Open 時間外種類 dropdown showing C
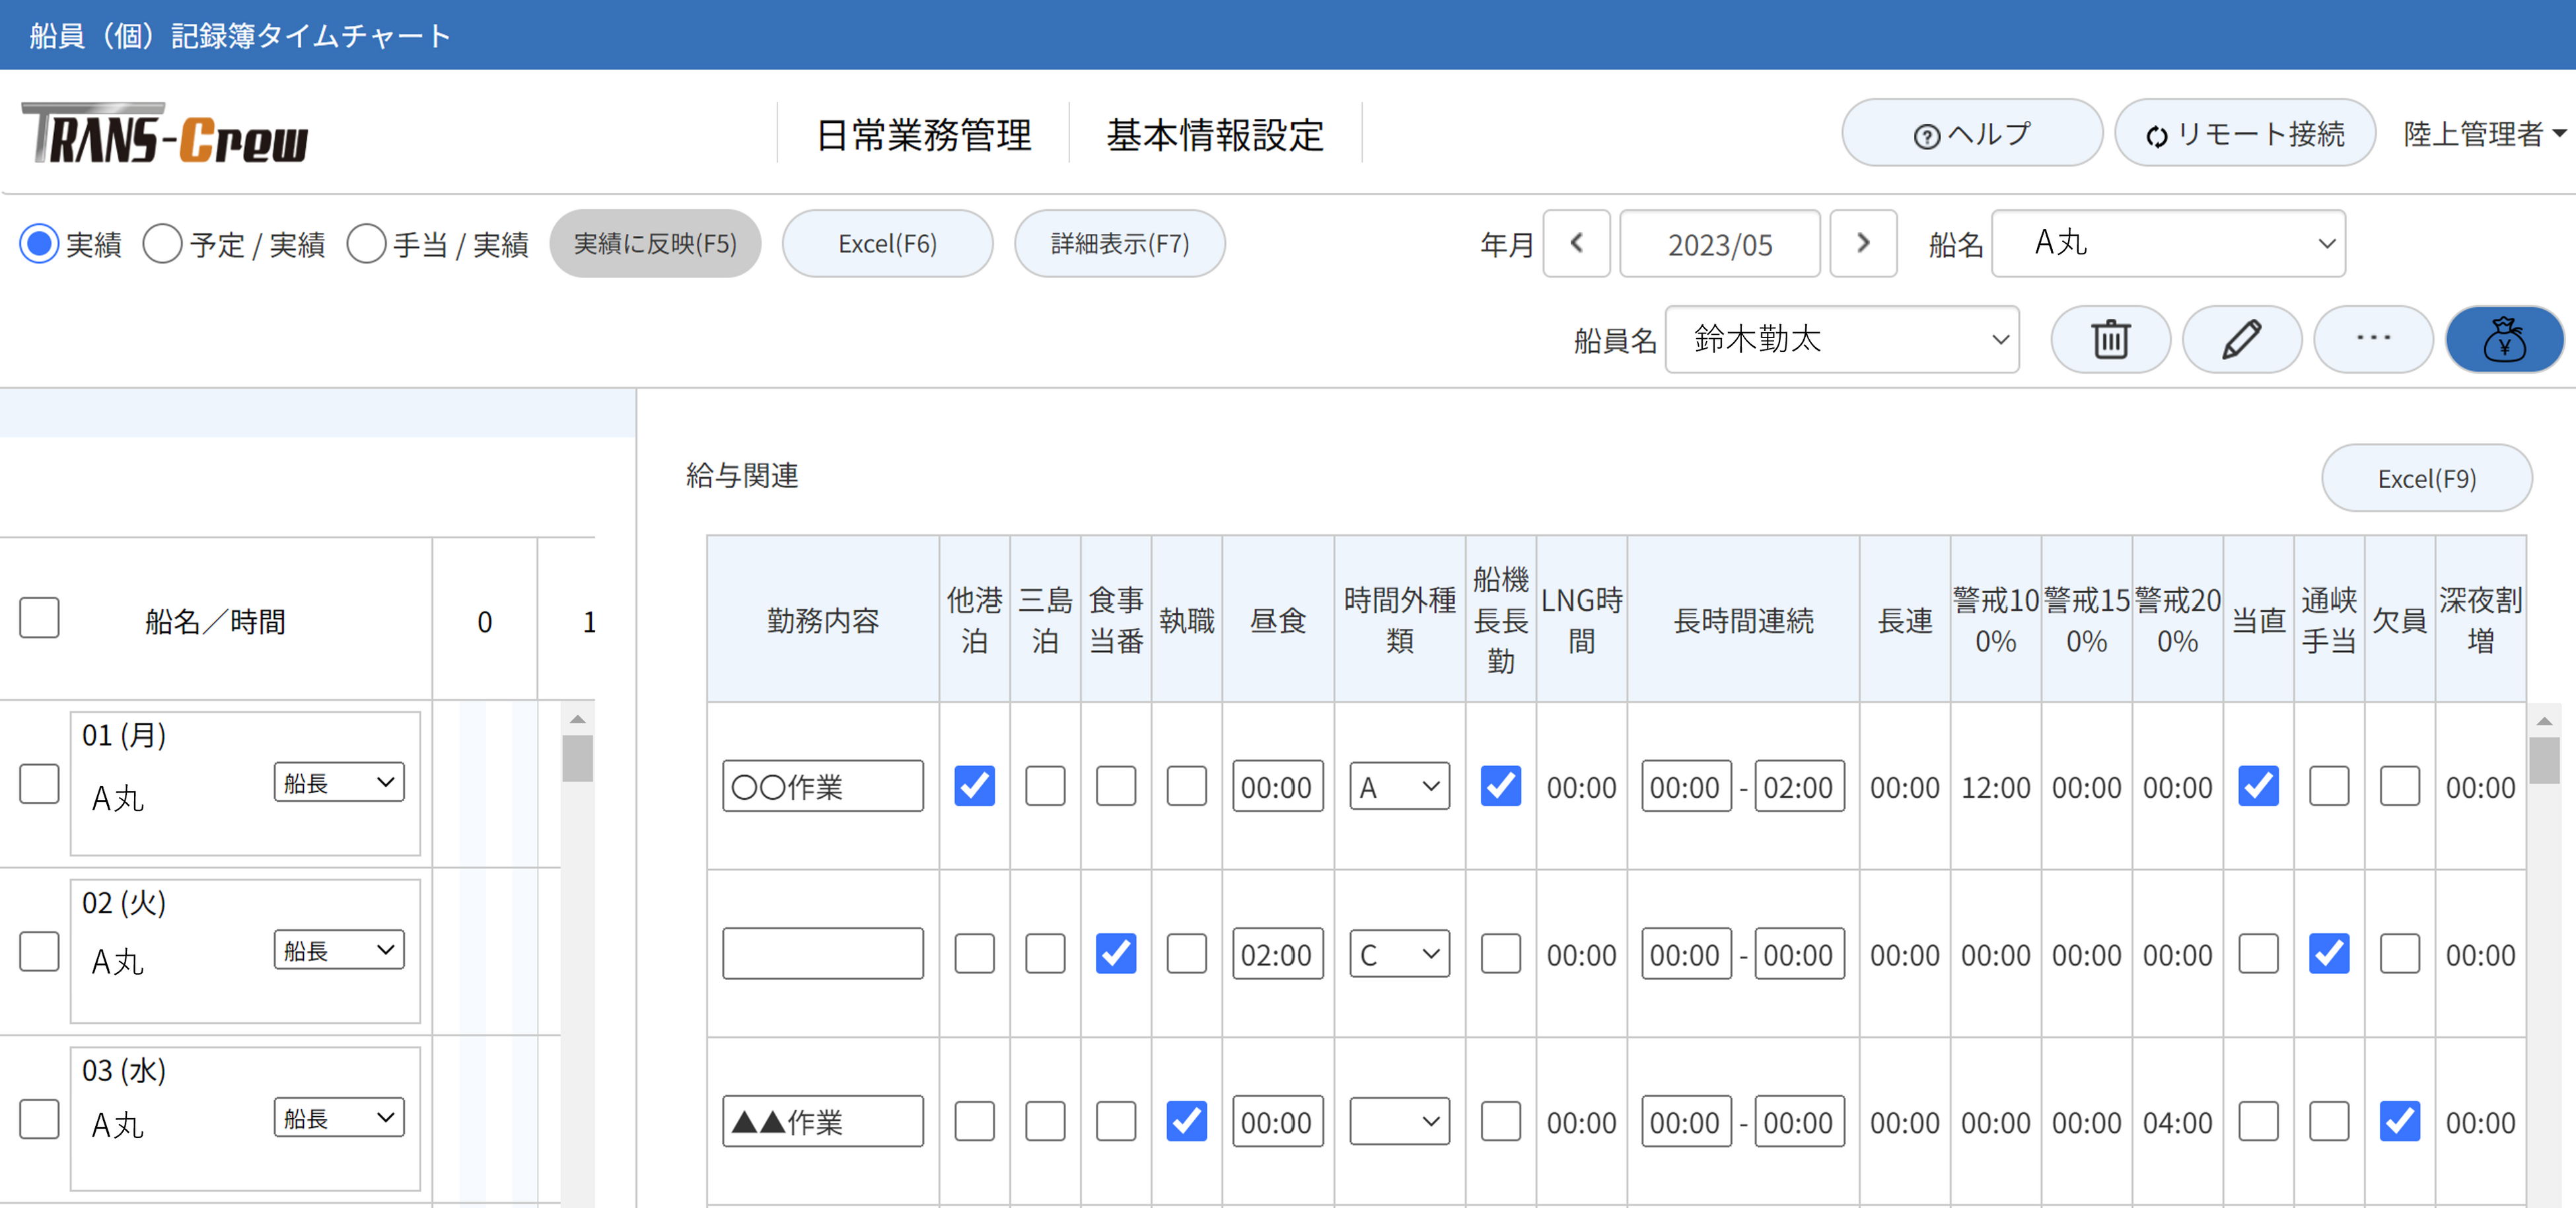Screen dimensions: 2576x1208 [1398, 954]
